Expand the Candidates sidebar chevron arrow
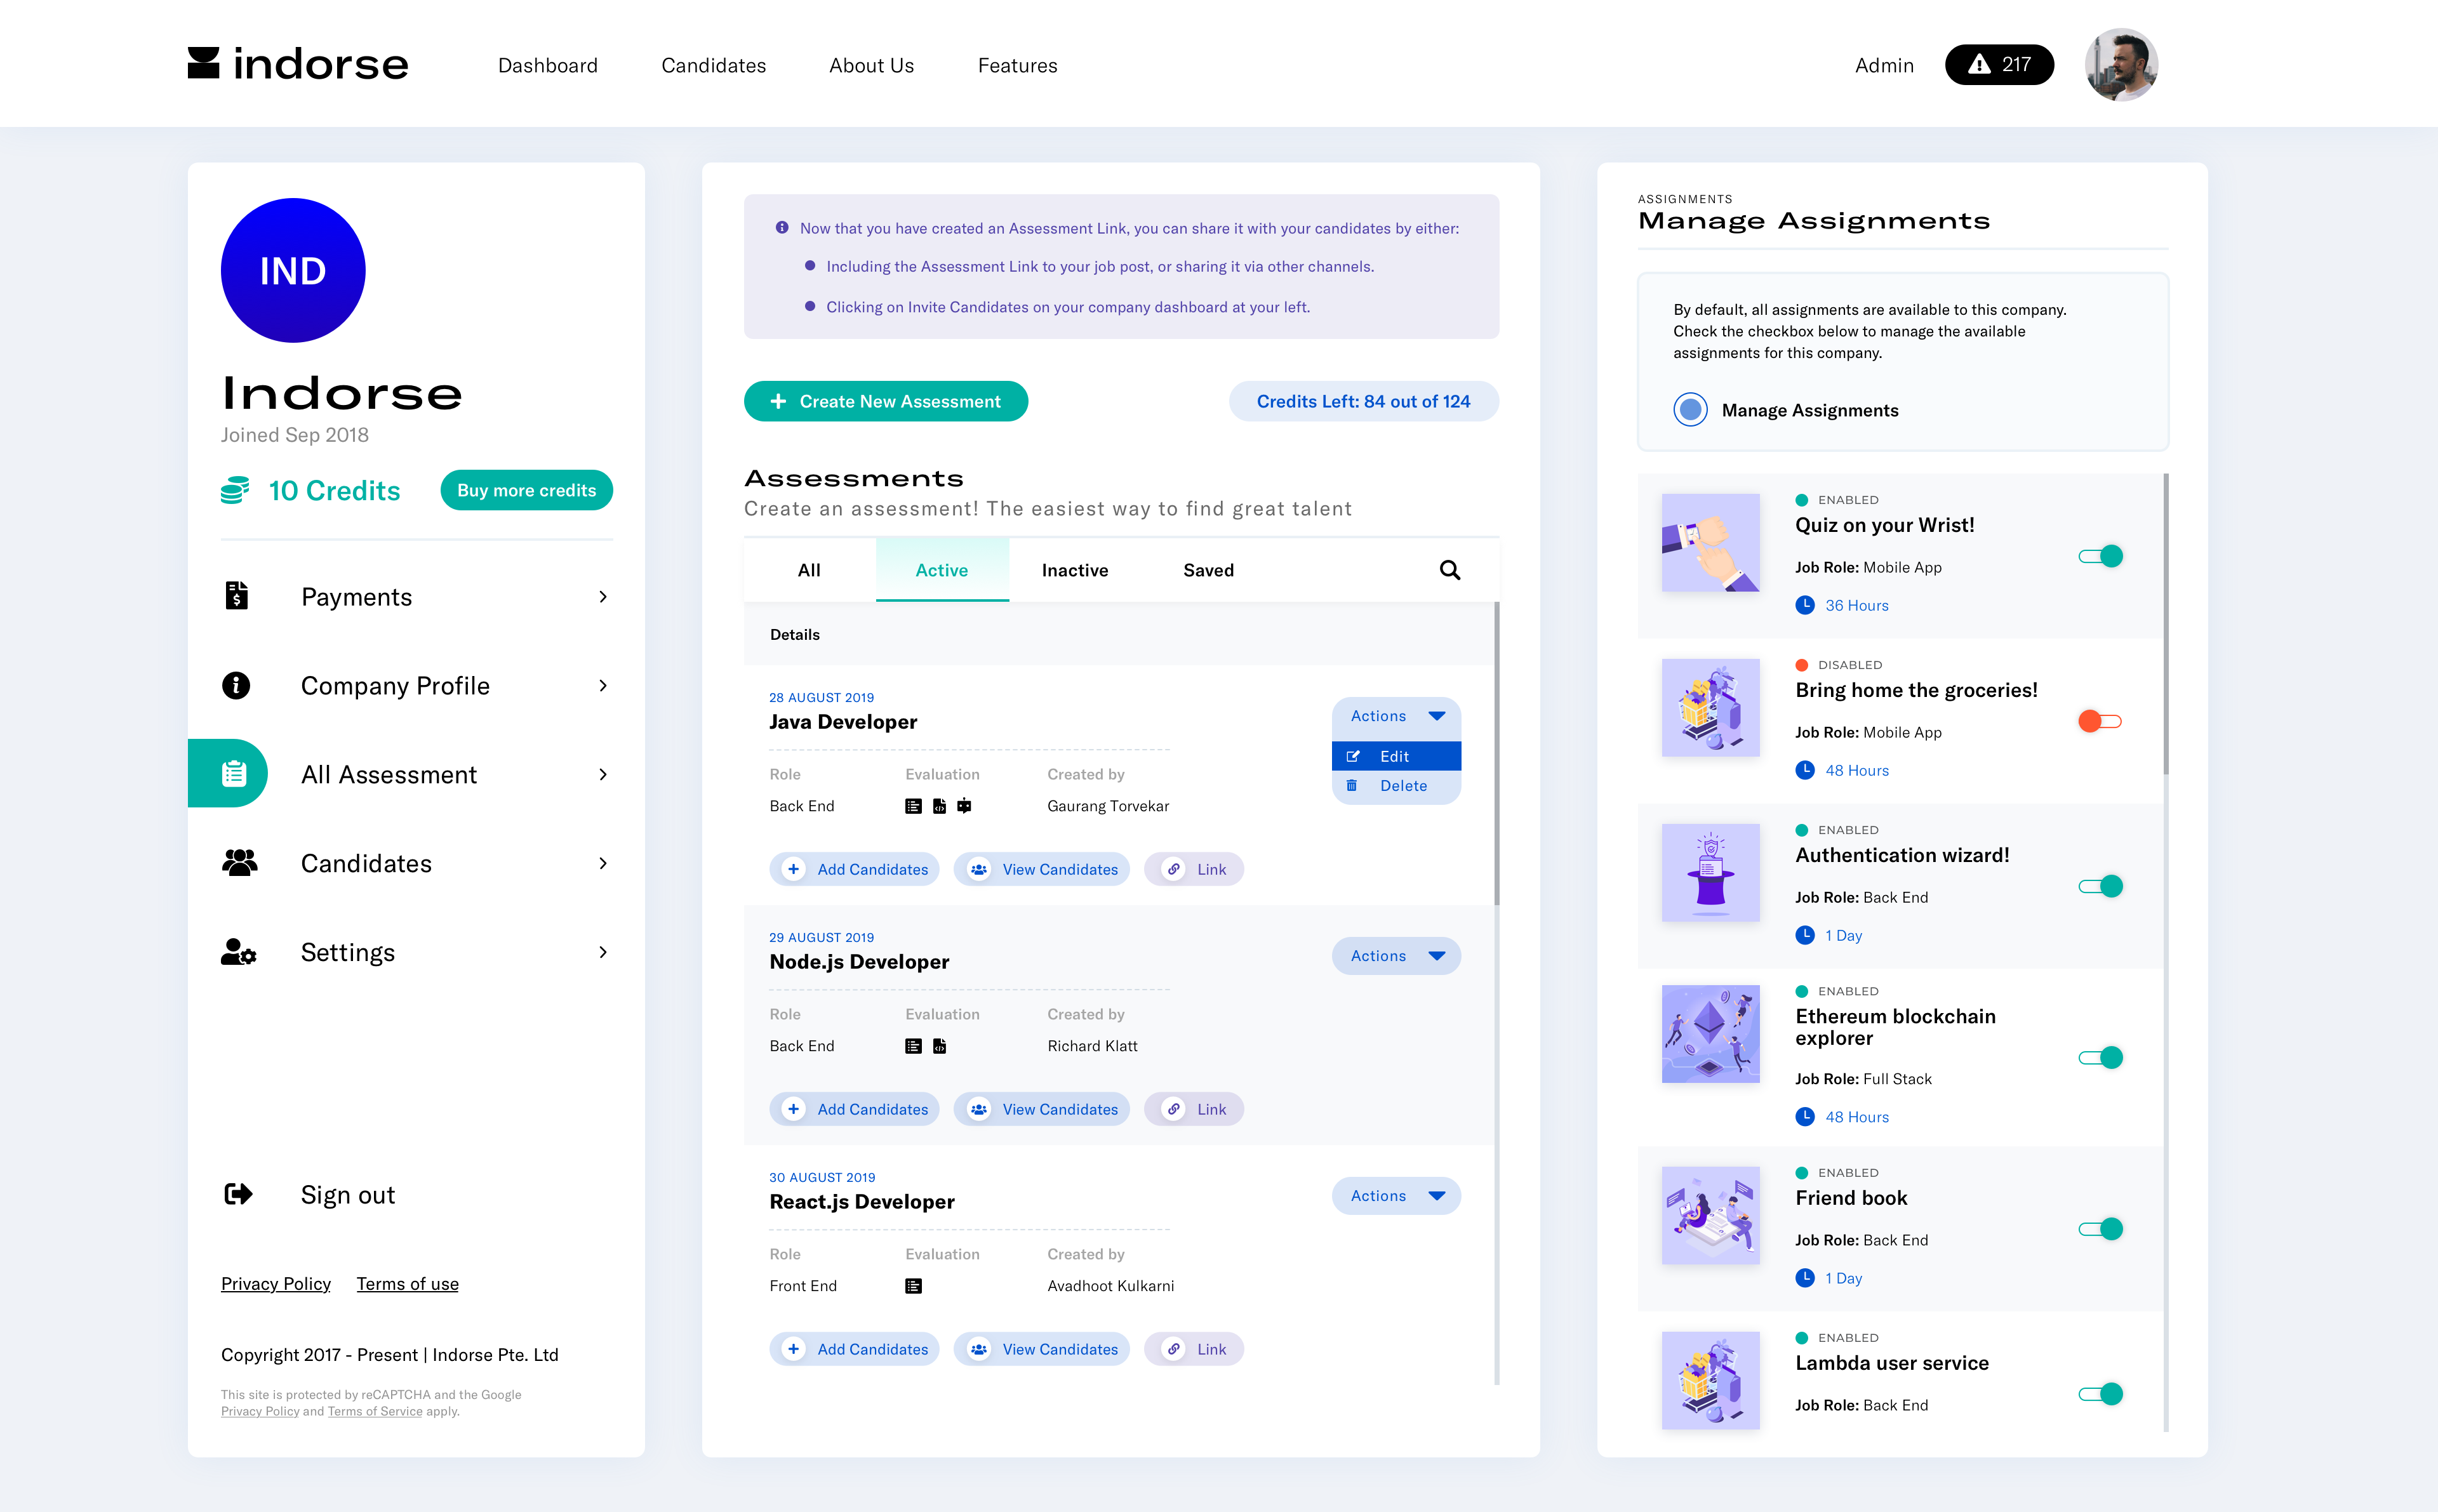 pos(603,863)
